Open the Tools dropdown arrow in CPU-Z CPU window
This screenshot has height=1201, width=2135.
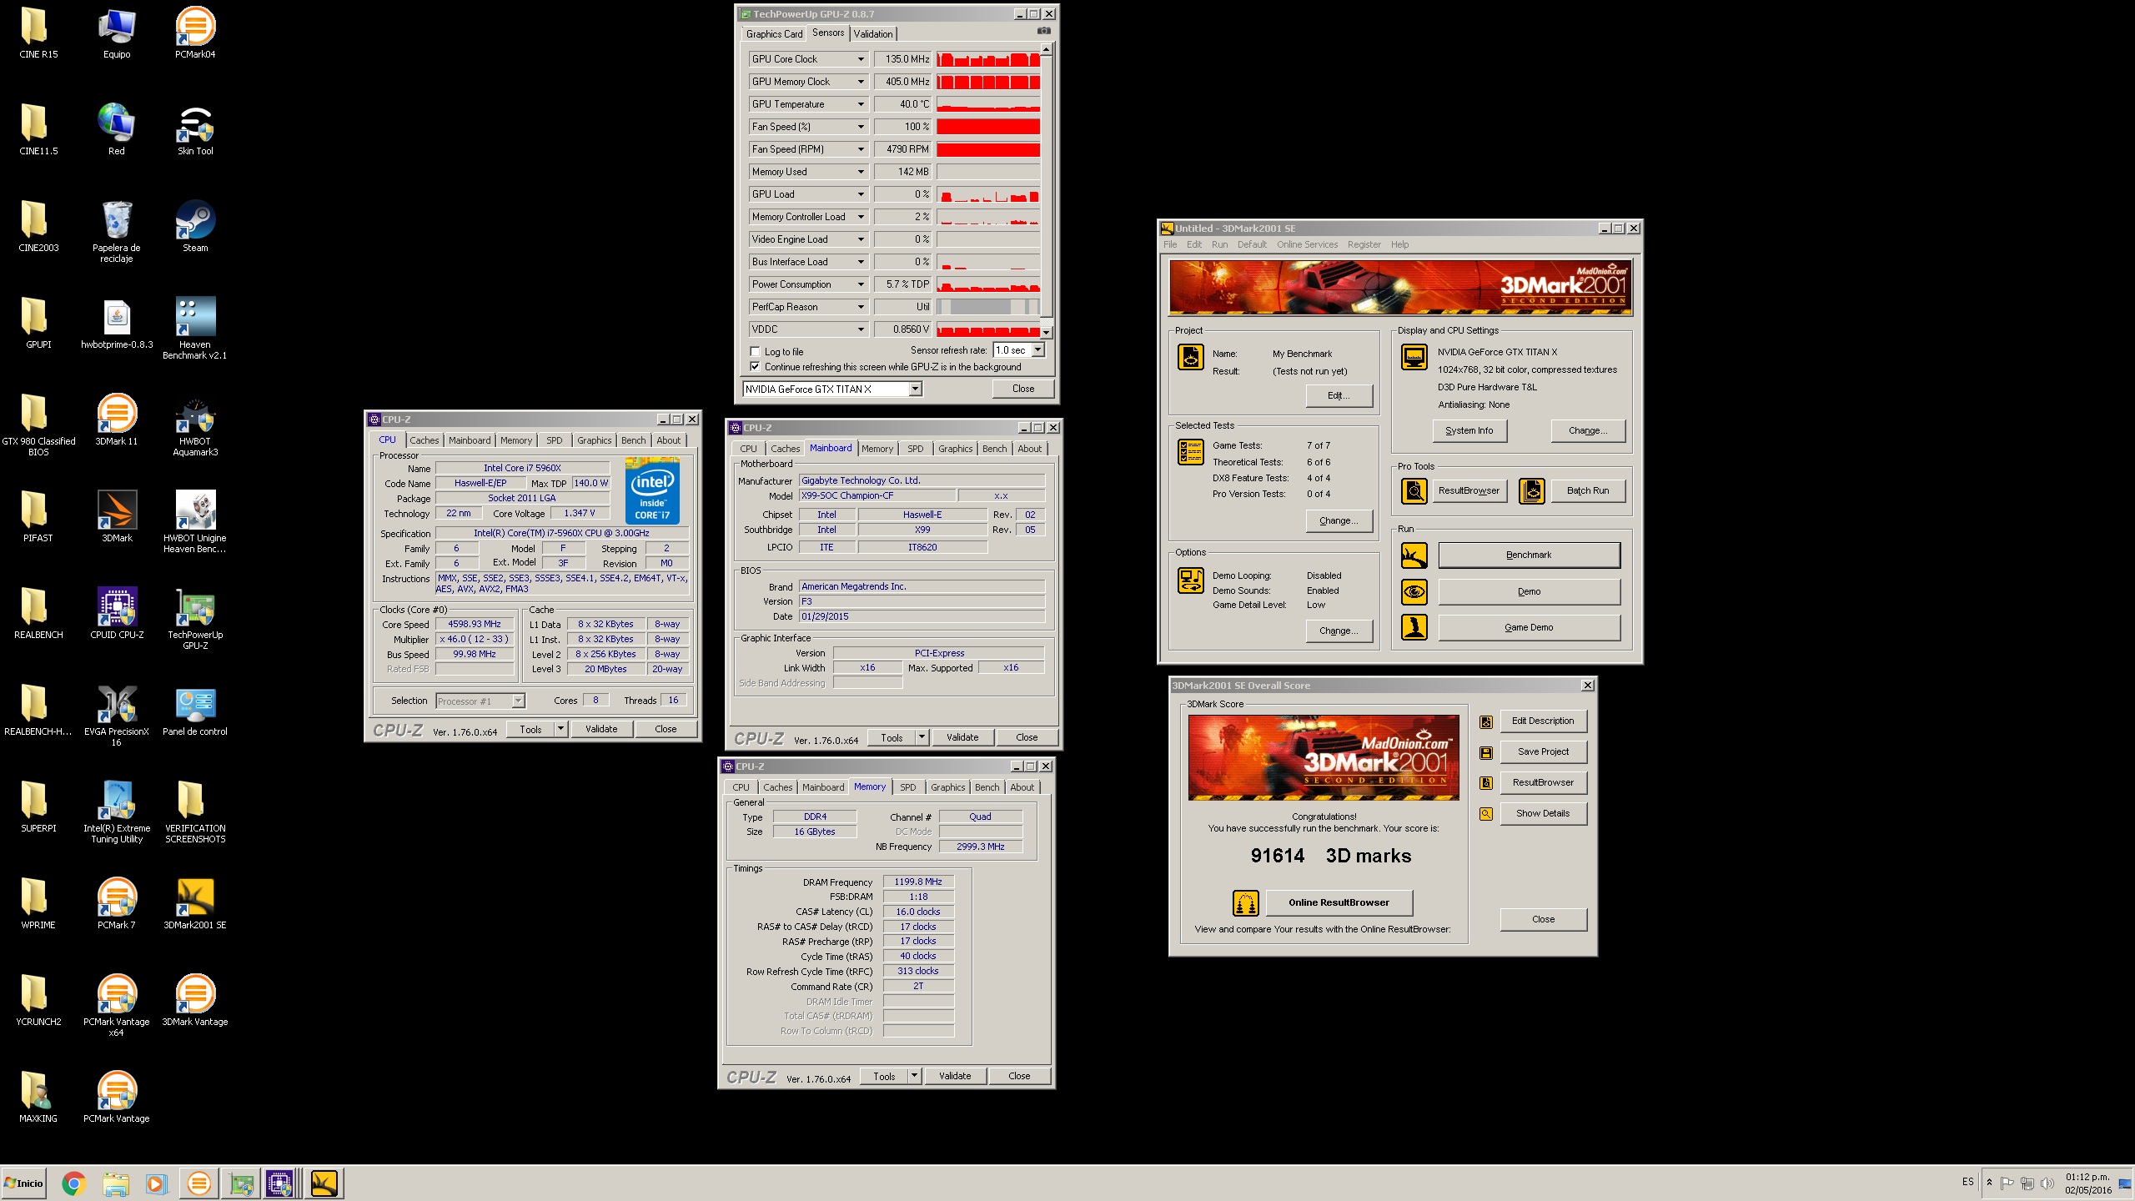click(560, 729)
